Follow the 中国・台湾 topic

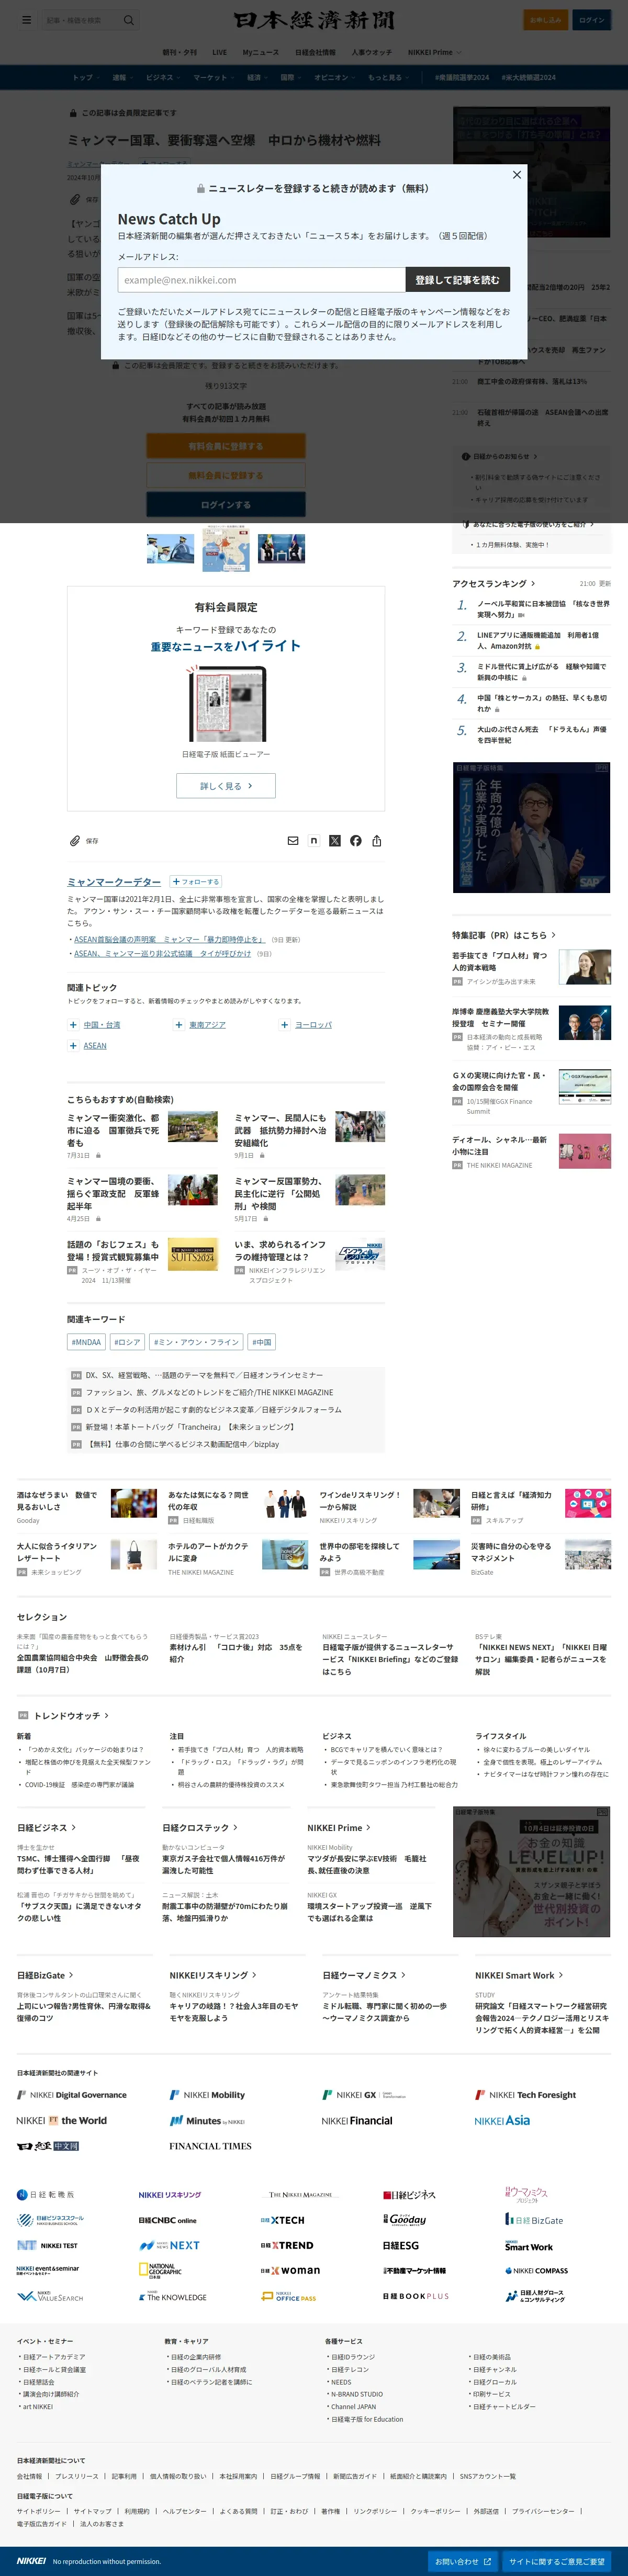[73, 1025]
